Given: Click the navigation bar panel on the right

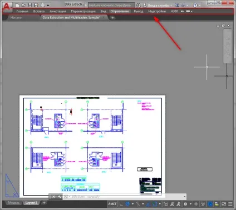Looking at the screenshot, I should (227, 46).
